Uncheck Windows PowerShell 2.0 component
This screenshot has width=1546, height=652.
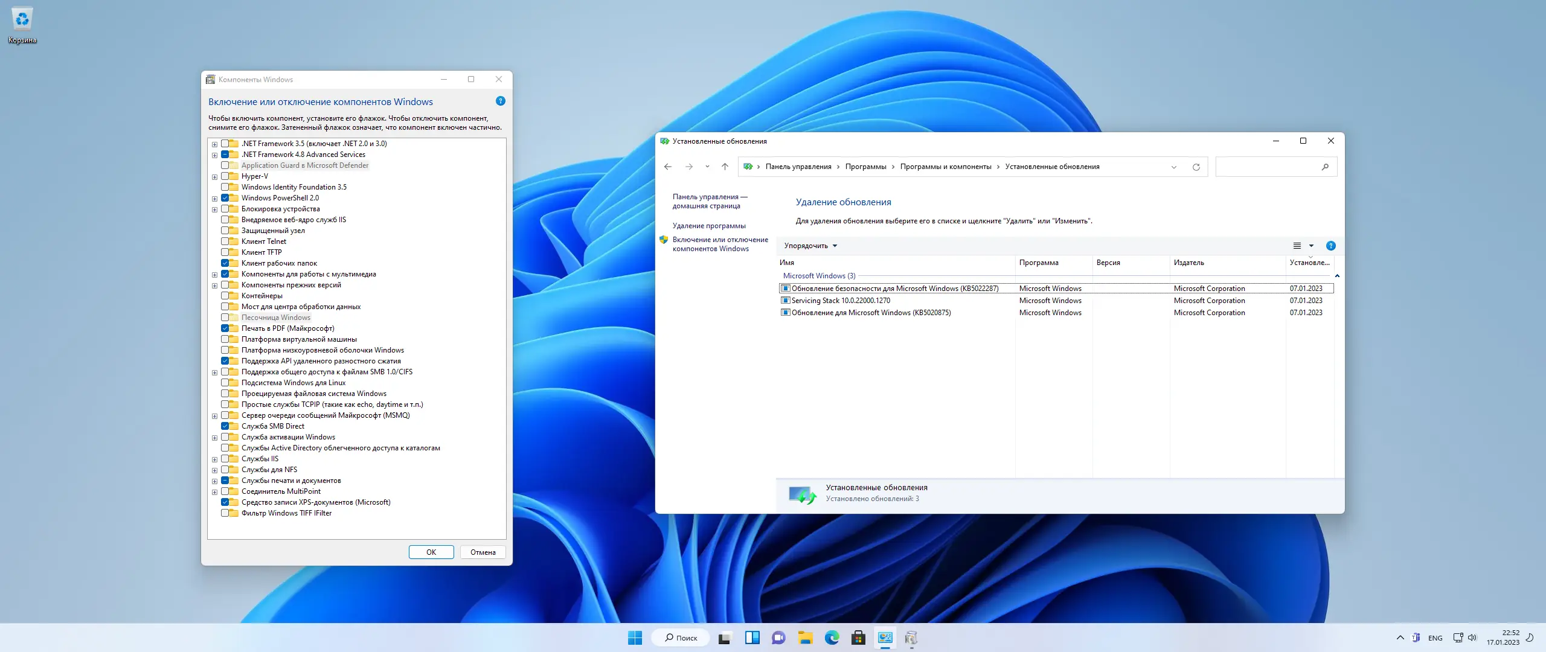click(225, 198)
